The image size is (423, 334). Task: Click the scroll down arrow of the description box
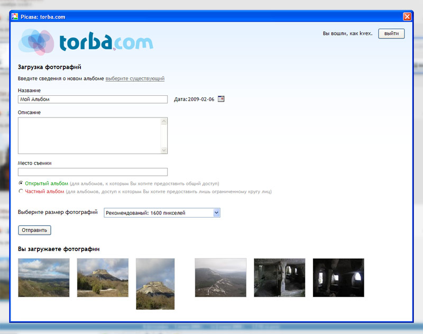[x=163, y=150]
